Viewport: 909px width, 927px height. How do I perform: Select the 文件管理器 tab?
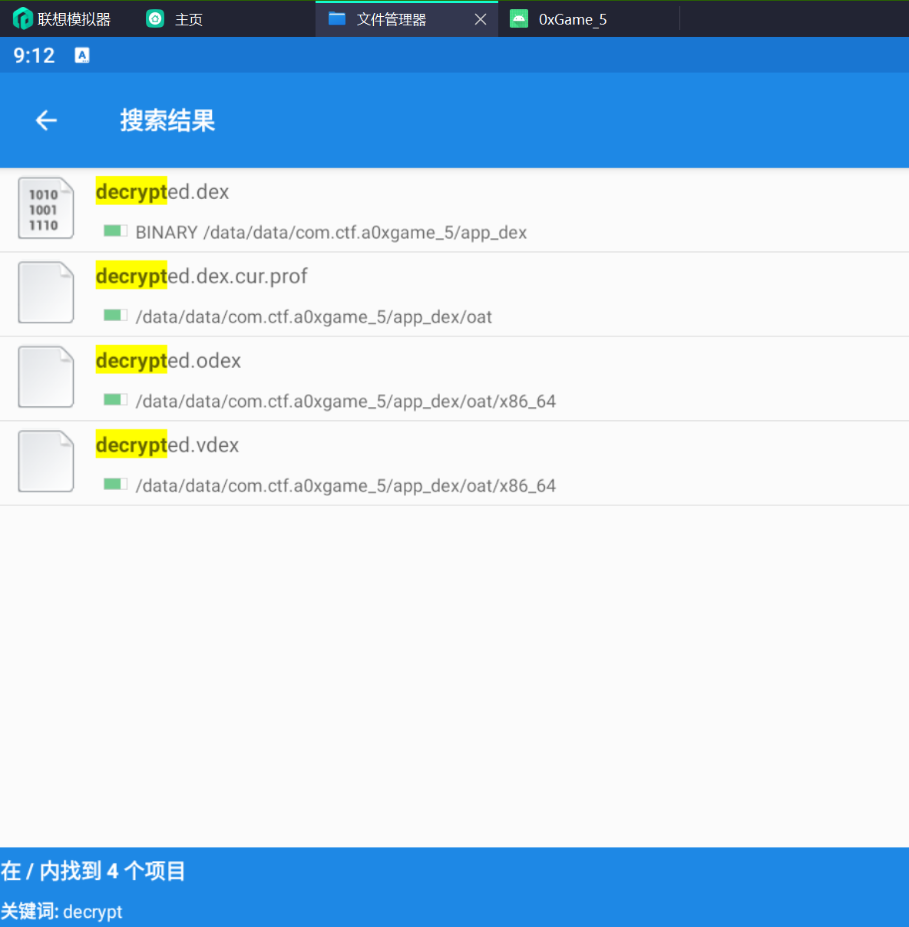coord(390,19)
